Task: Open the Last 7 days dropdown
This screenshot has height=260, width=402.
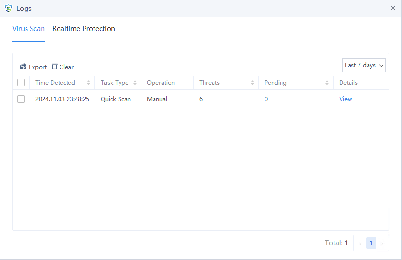Action: [364, 65]
